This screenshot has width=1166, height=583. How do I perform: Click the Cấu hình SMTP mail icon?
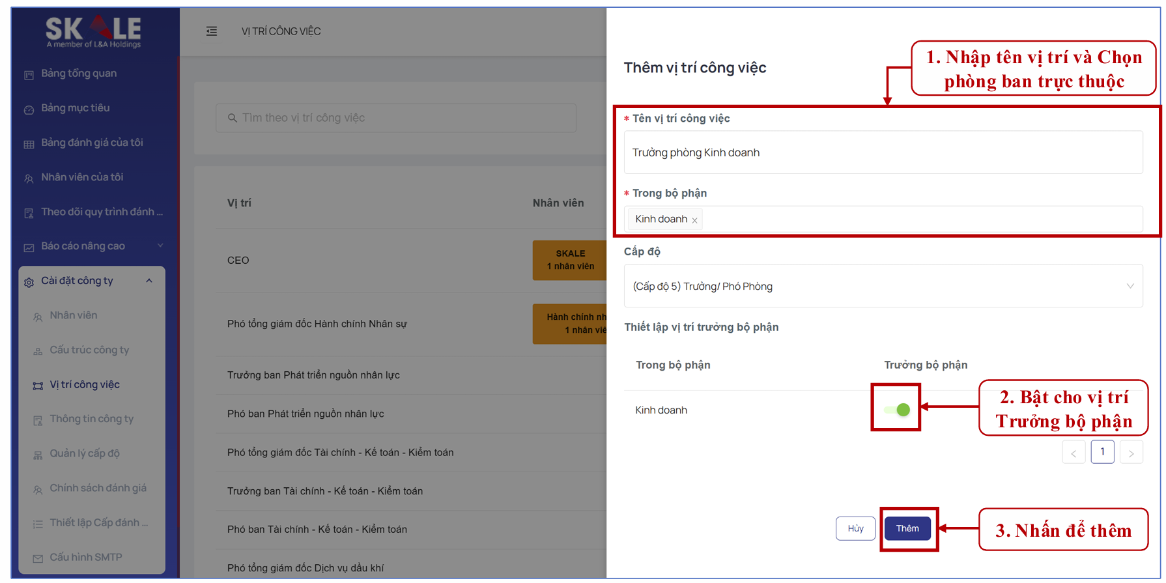point(38,558)
